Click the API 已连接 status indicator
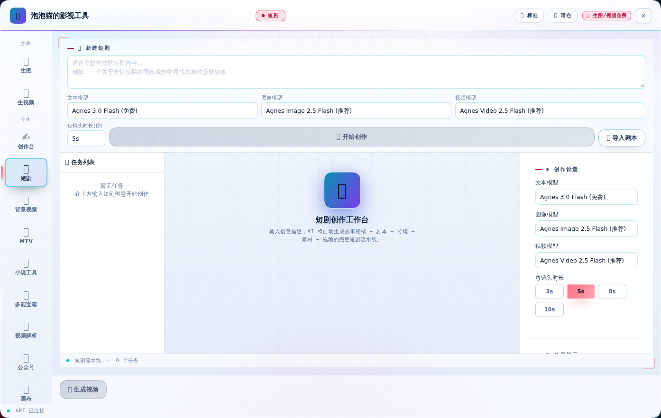Viewport: 661px width, 418px height. click(26, 411)
